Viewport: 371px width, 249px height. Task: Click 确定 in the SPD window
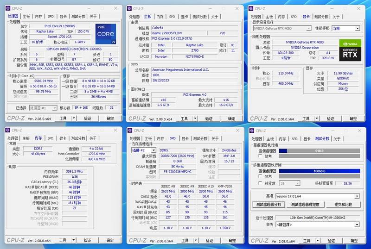point(232,241)
